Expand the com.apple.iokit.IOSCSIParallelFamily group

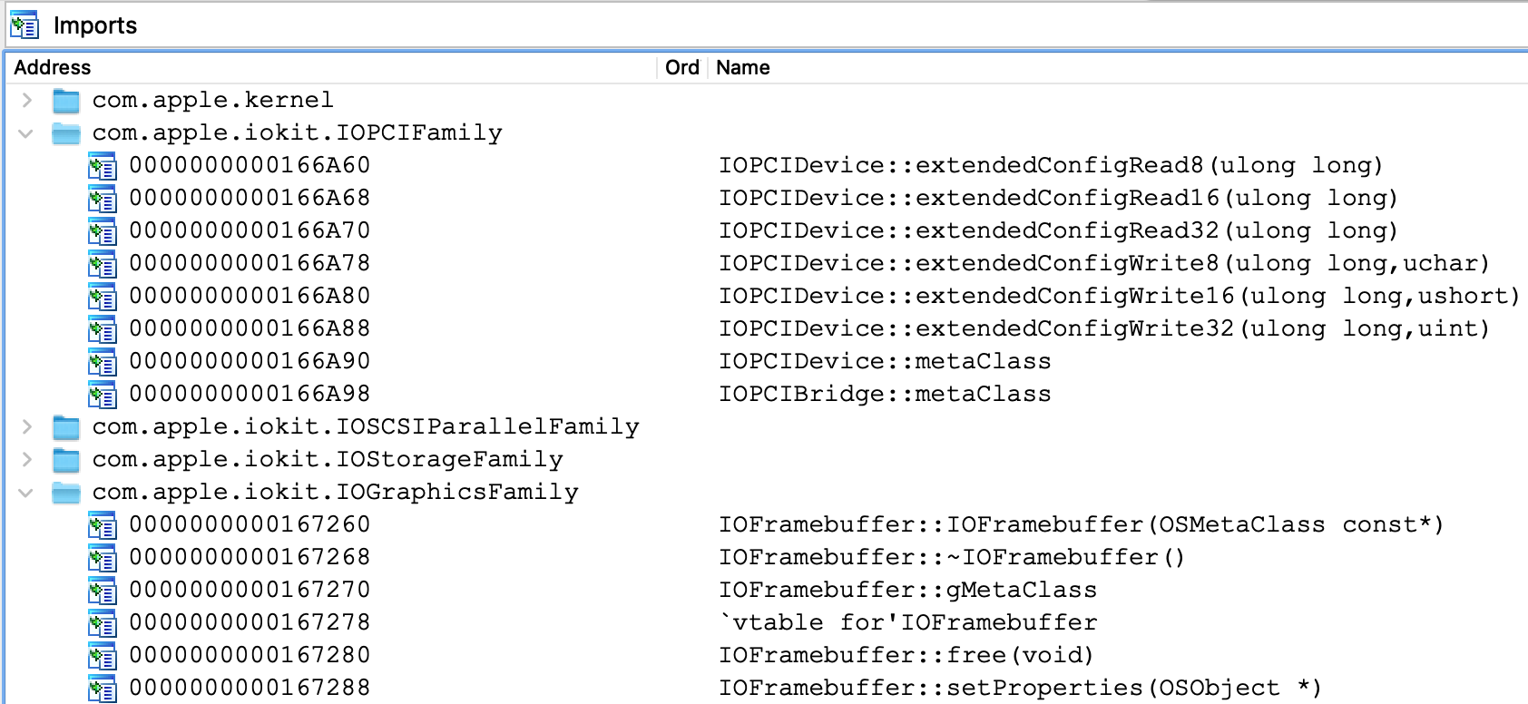(26, 426)
